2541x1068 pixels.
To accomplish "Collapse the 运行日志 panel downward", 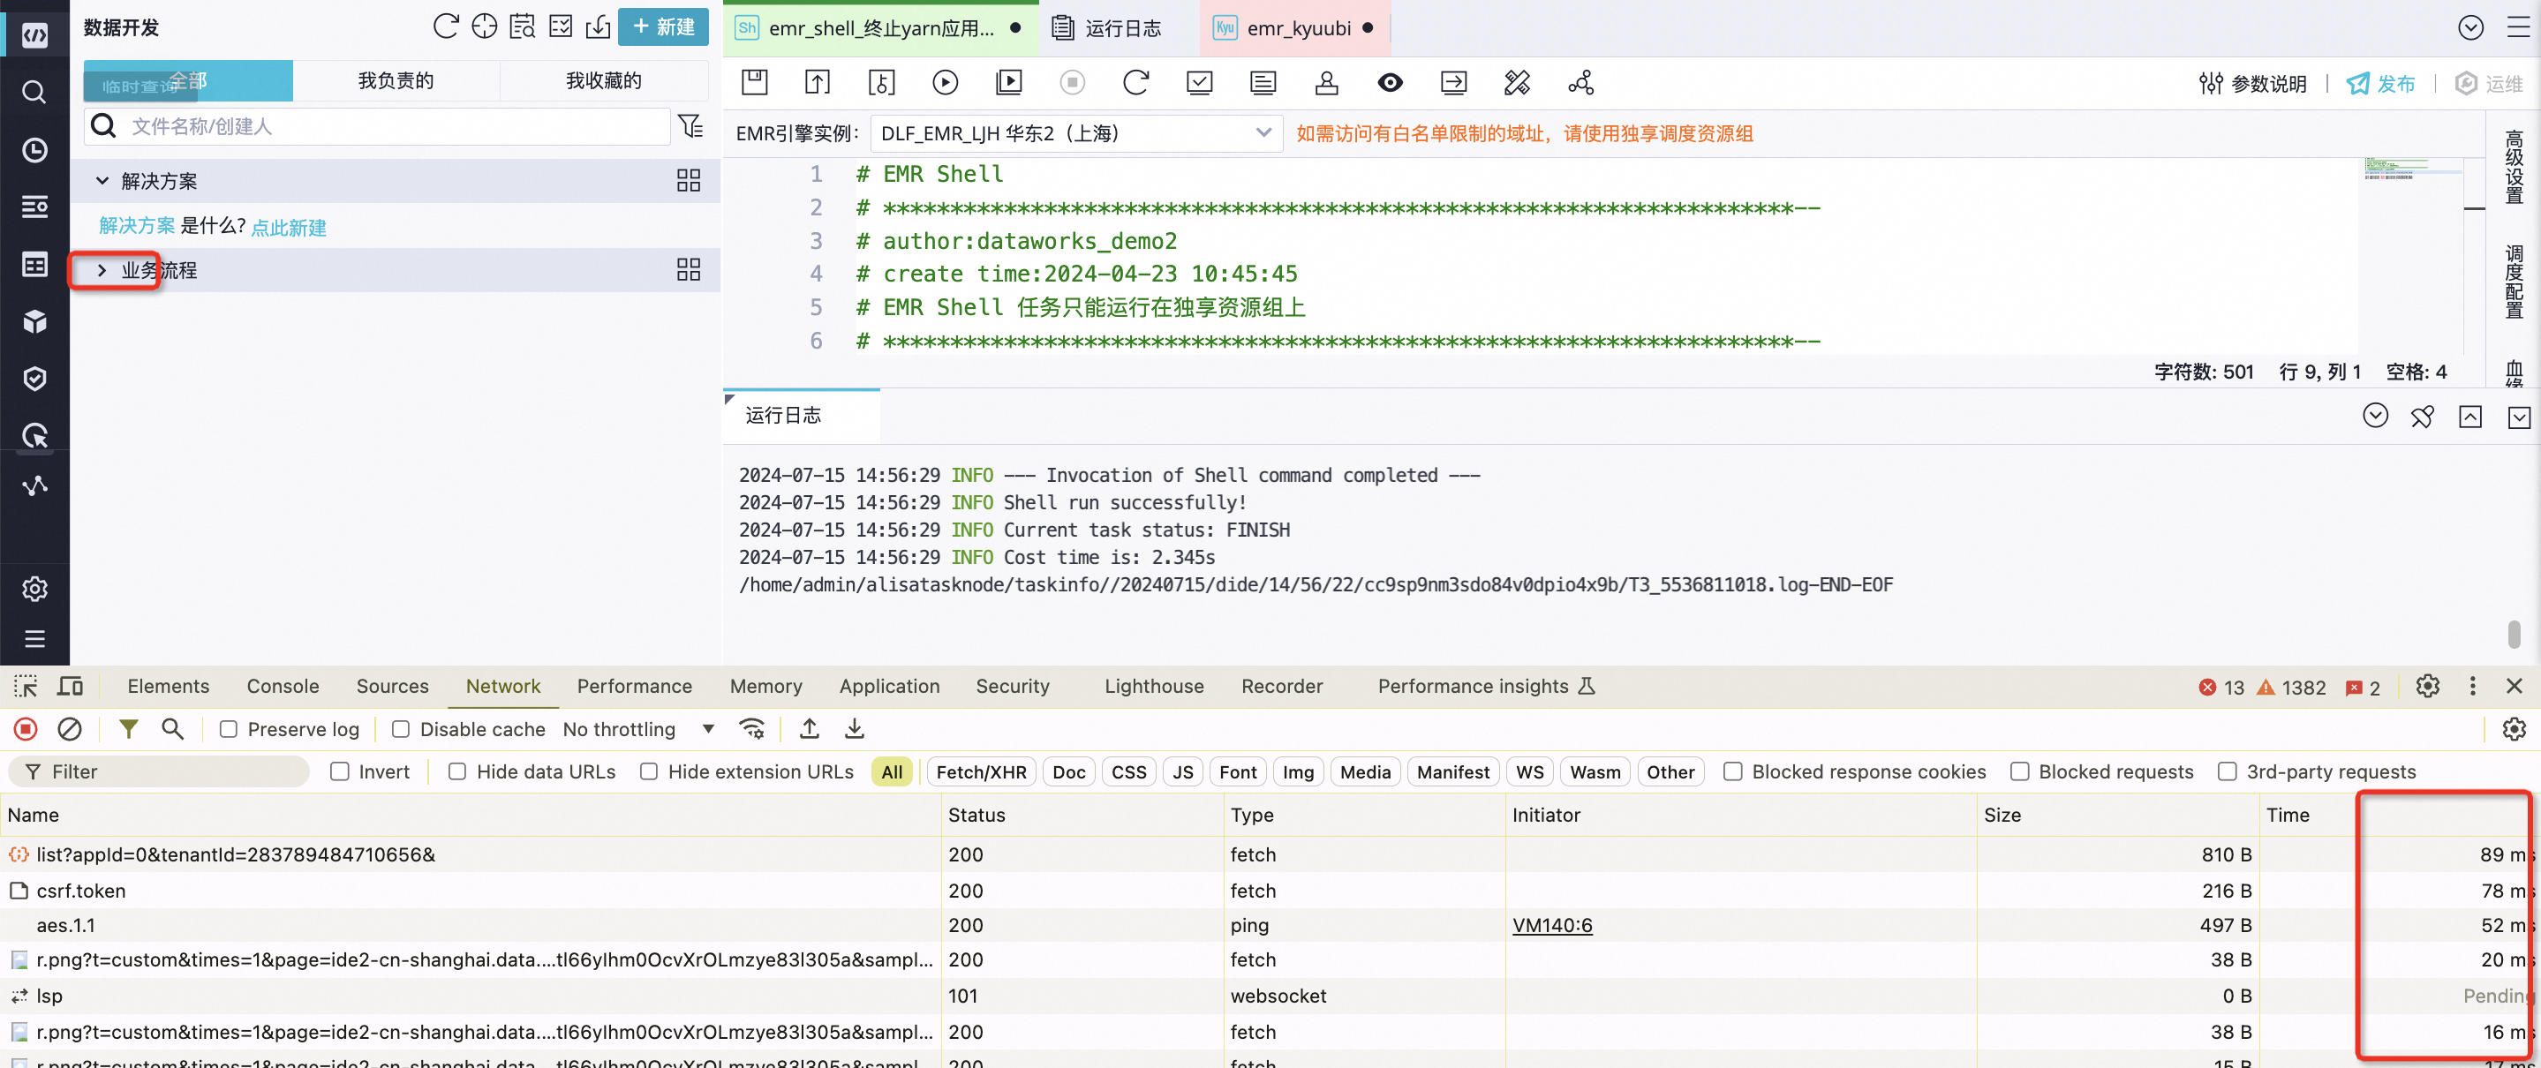I will point(2518,417).
